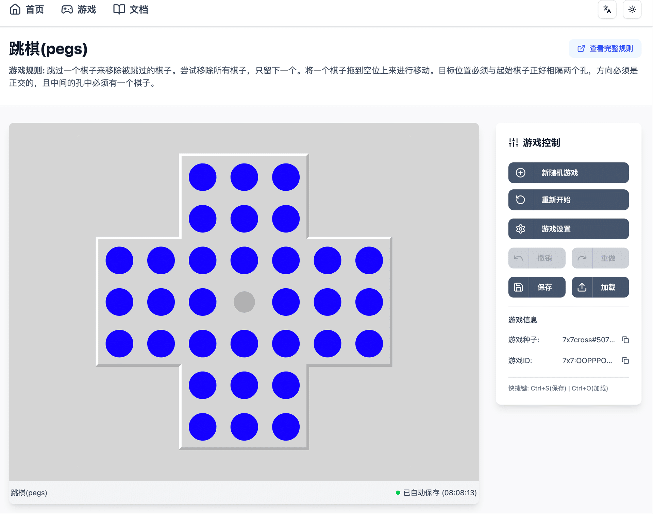Click the book icon next to 文档

119,9
